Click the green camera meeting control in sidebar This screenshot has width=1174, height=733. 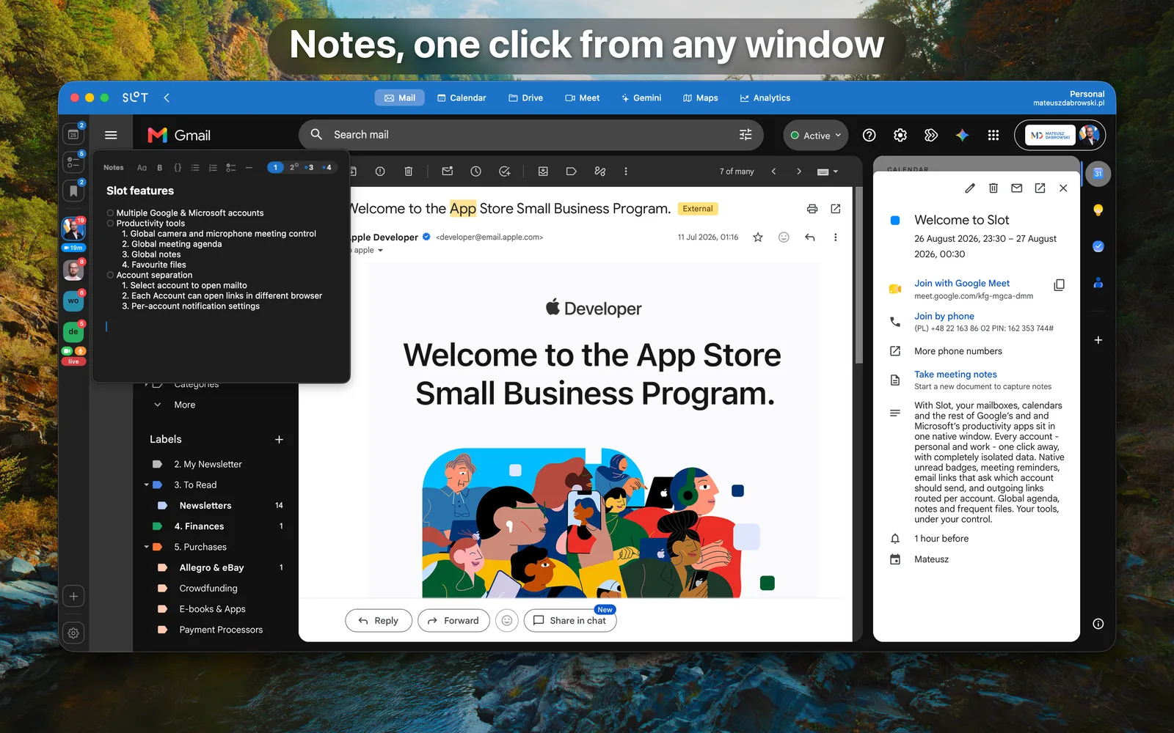coord(68,351)
